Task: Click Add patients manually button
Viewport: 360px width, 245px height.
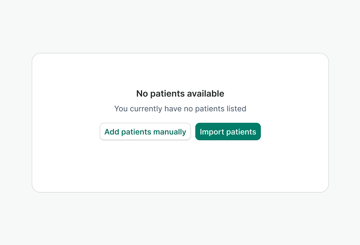Action: [145, 132]
